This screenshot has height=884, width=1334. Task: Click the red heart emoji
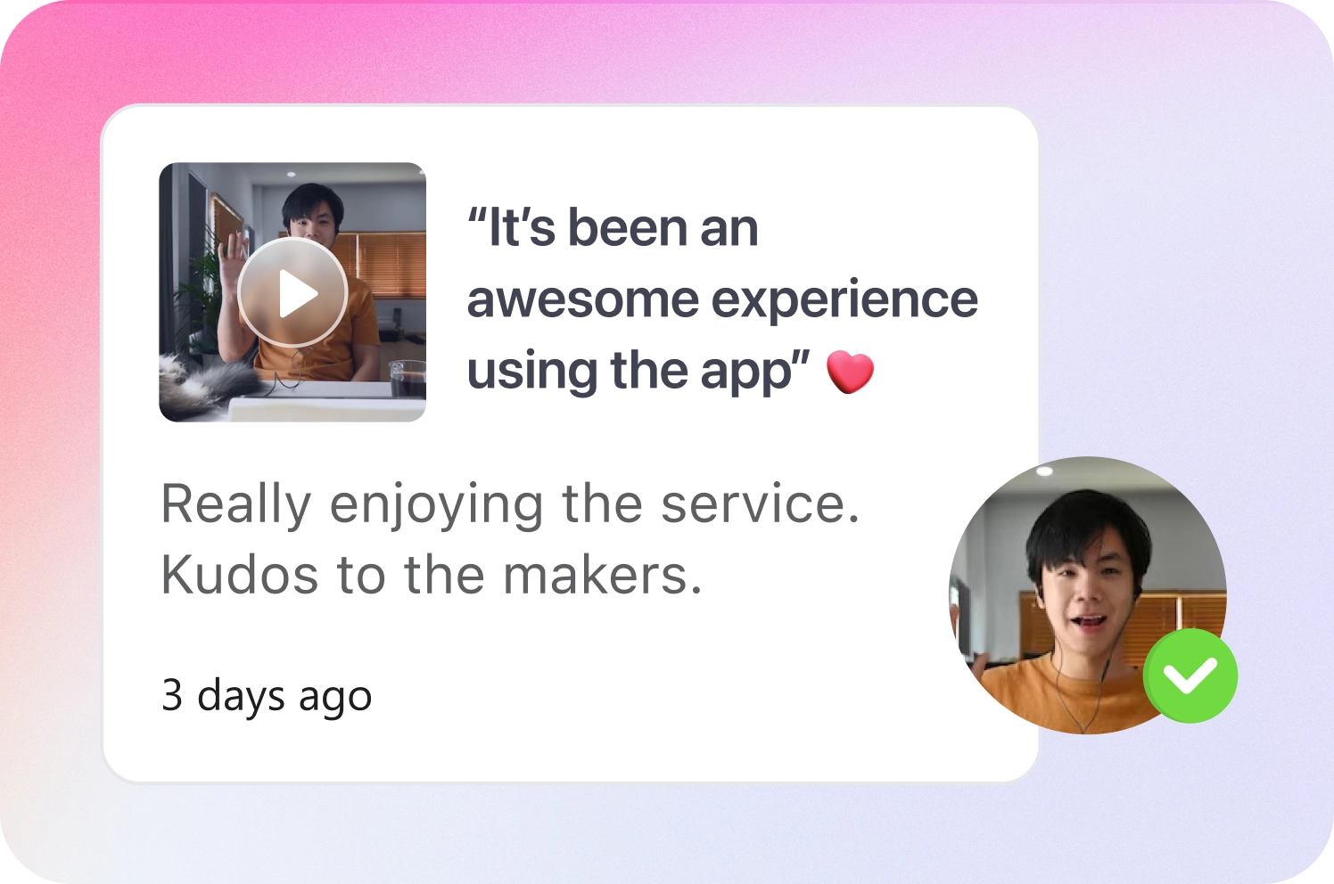click(850, 372)
